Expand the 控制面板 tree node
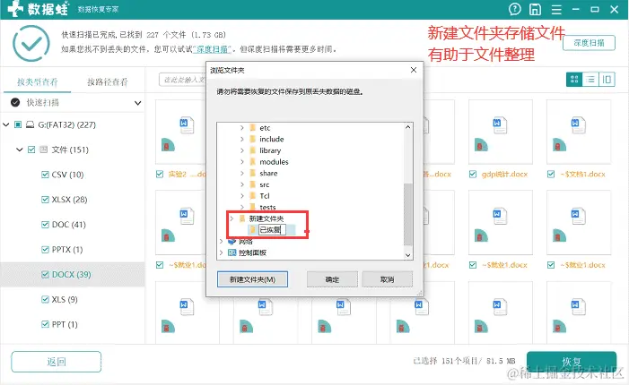The width and height of the screenshot is (629, 385). [221, 252]
